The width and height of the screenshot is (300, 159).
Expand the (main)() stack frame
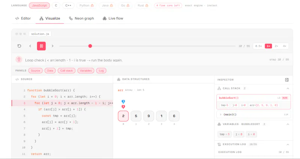253,114
